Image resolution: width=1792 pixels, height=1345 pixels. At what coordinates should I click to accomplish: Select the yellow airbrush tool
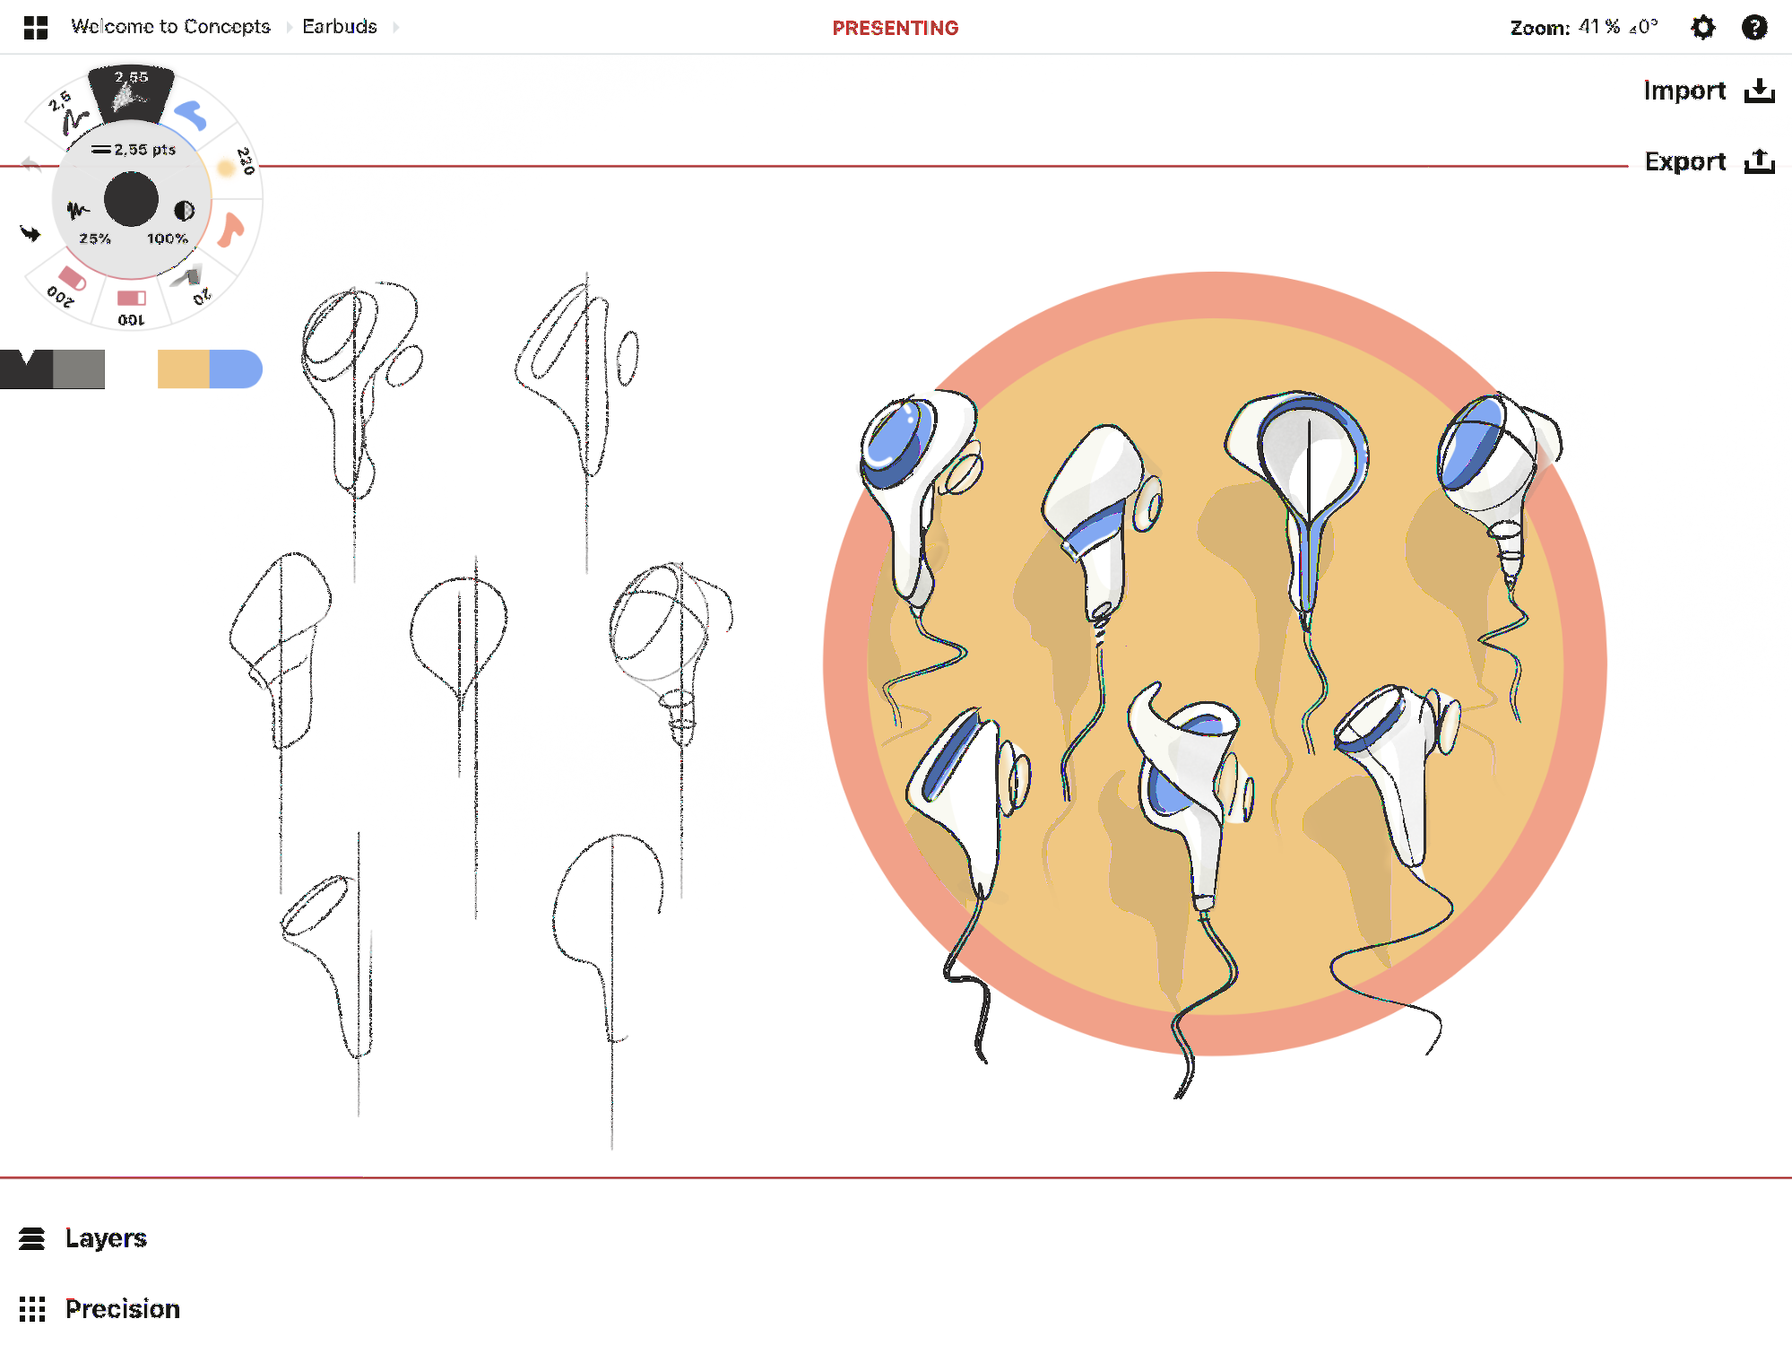[x=233, y=165]
